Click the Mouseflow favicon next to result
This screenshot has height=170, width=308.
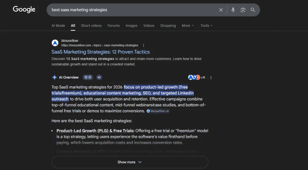pos(55,43)
